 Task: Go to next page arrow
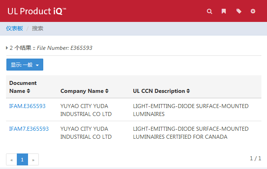(x=33, y=159)
